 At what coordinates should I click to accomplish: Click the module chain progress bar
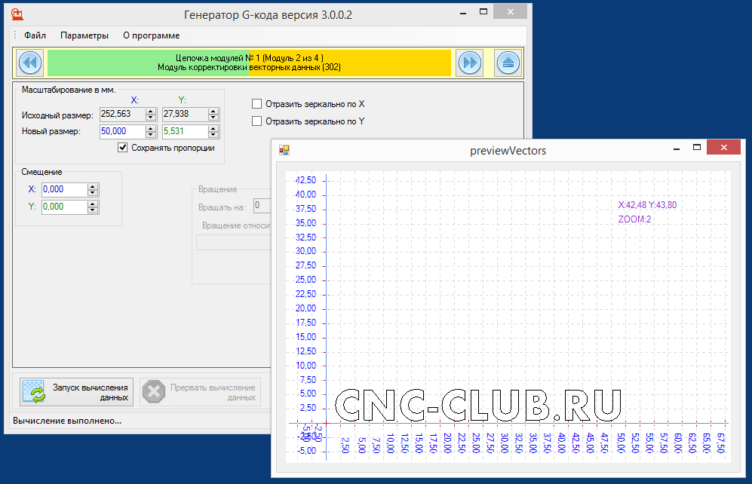click(249, 63)
